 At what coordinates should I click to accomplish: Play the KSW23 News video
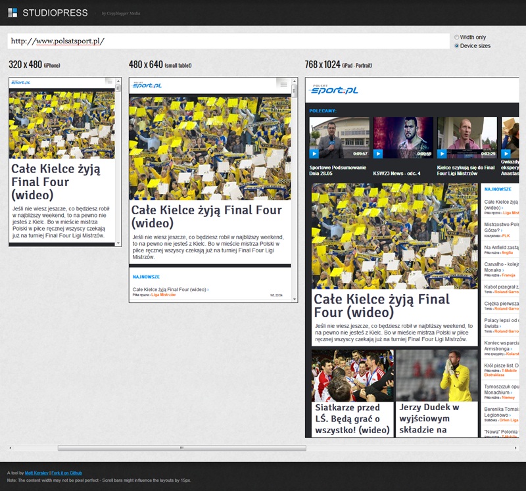[378, 154]
